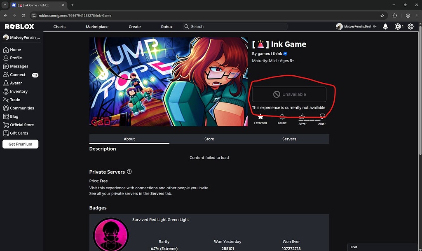Switch to the Store tab
The image size is (422, 251).
209,139
